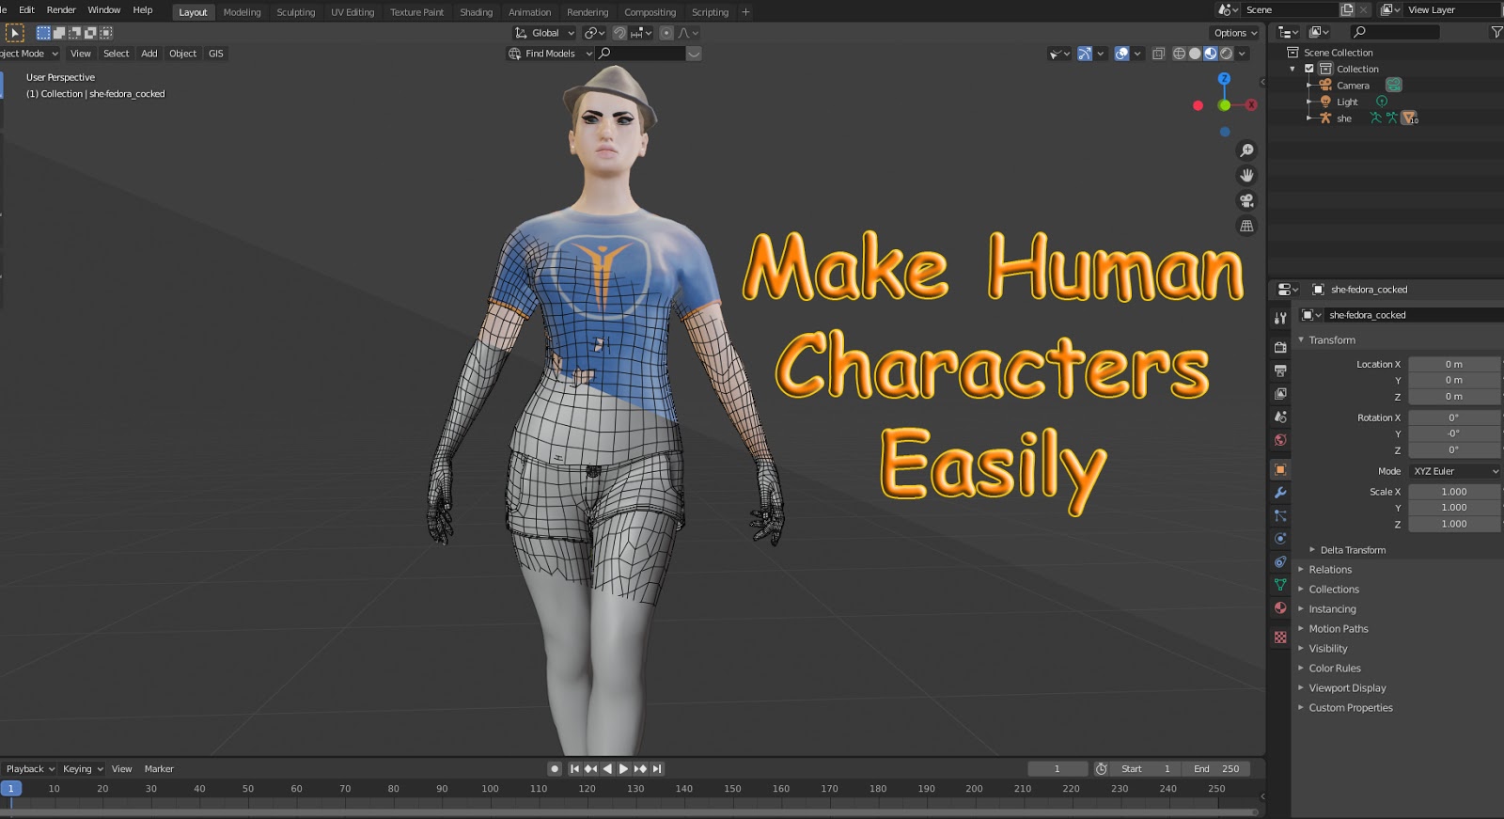The image size is (1504, 819).
Task: Open the Physics properties tab icon
Action: (x=1280, y=539)
